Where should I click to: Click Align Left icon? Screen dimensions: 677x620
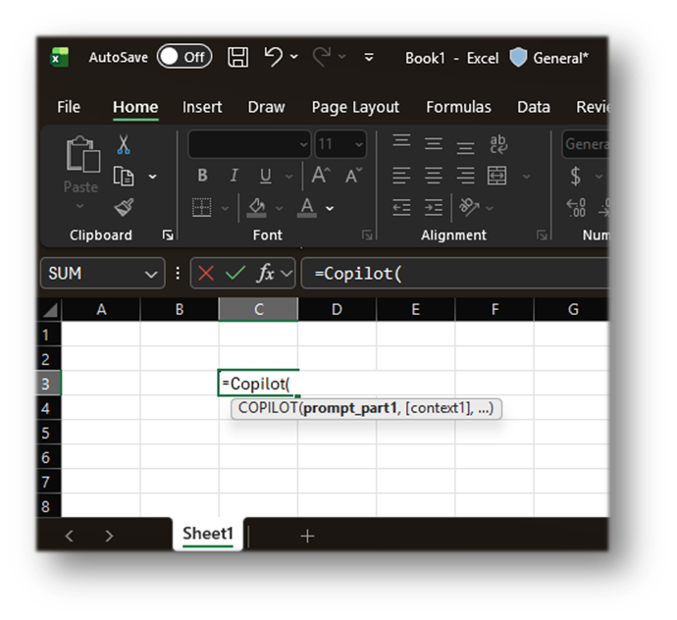coord(401,176)
